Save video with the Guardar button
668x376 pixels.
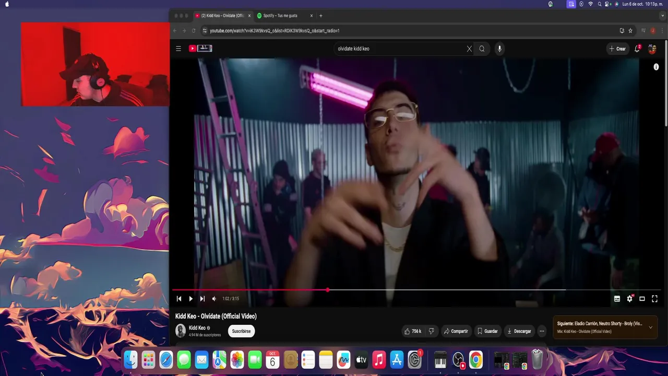[487, 331]
